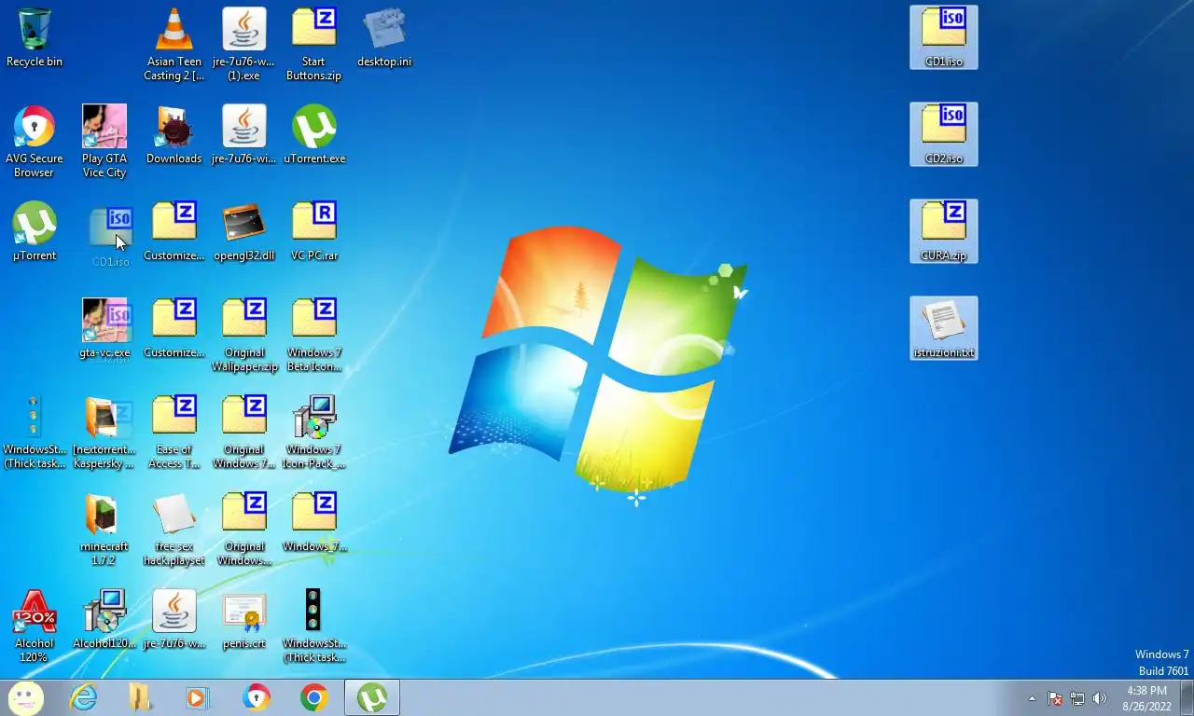Select the gta-vc.exe shortcut
This screenshot has width=1194, height=716.
pos(104,328)
